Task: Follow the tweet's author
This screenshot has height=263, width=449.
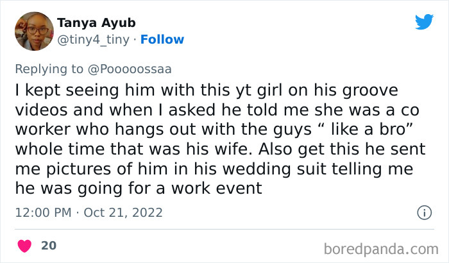Action: coord(162,40)
